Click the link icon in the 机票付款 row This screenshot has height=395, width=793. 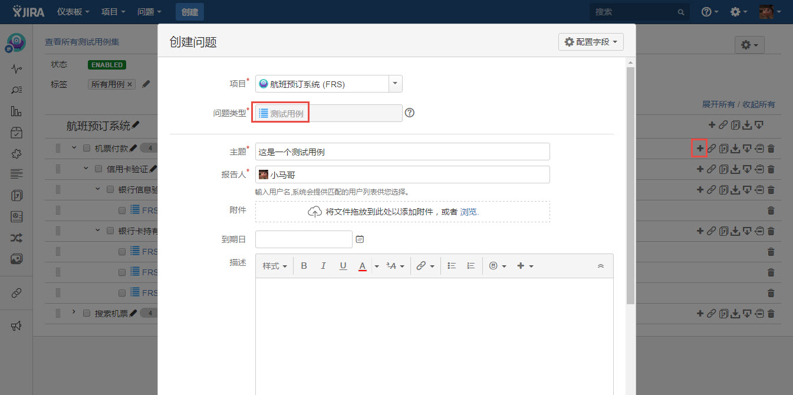pos(711,149)
